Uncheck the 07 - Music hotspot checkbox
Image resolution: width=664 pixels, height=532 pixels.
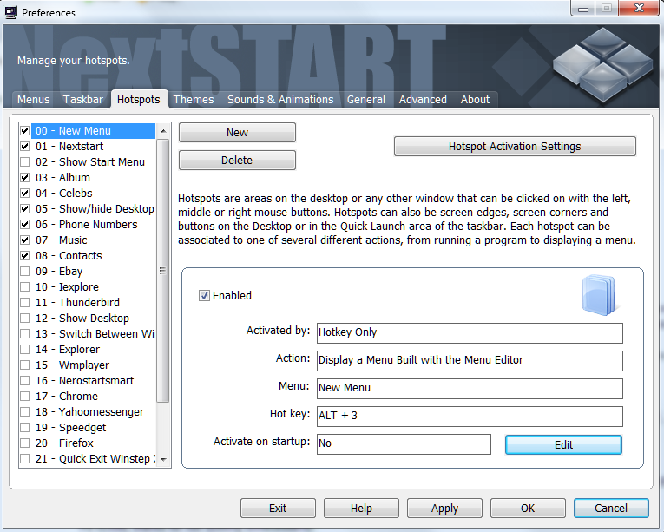[x=24, y=240]
